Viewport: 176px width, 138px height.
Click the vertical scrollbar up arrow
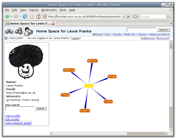(171, 42)
